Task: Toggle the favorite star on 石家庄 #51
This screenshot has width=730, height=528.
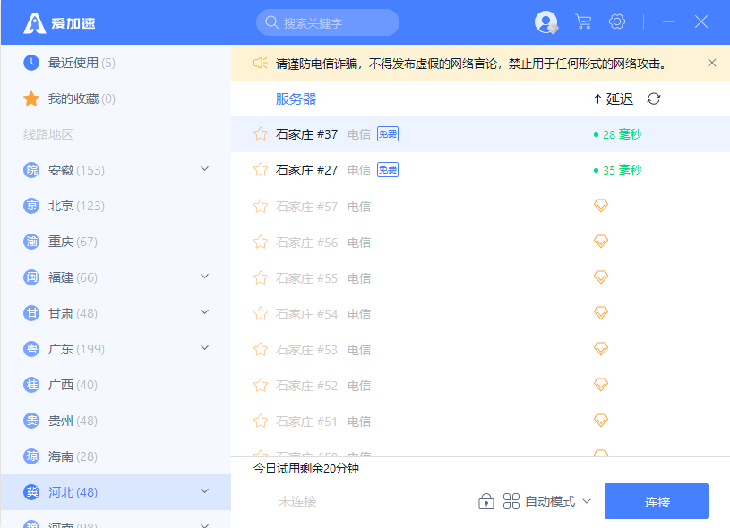Action: (x=260, y=421)
